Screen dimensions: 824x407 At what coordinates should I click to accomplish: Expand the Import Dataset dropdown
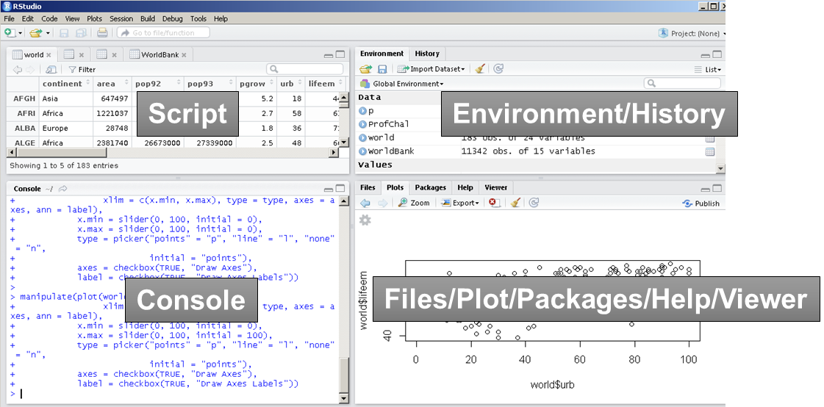click(431, 69)
